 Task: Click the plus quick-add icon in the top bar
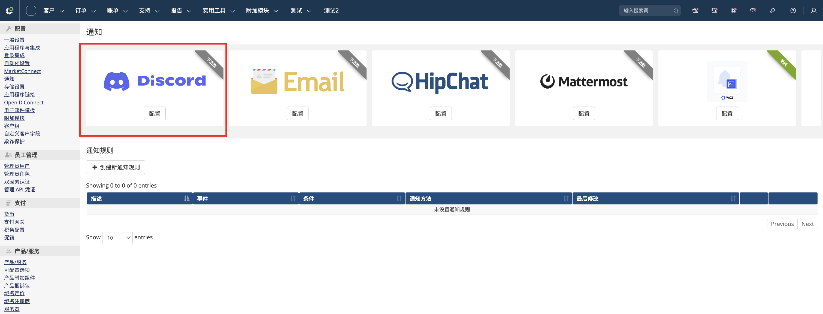coord(31,11)
